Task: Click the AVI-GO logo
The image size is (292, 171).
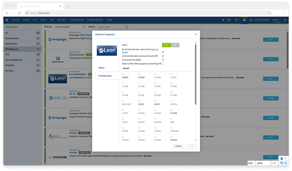Action: [57, 98]
